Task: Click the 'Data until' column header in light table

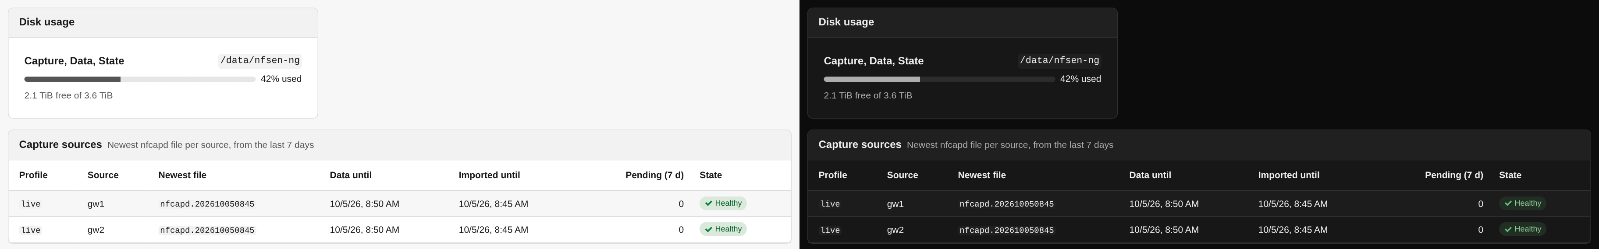Action: 351,175
